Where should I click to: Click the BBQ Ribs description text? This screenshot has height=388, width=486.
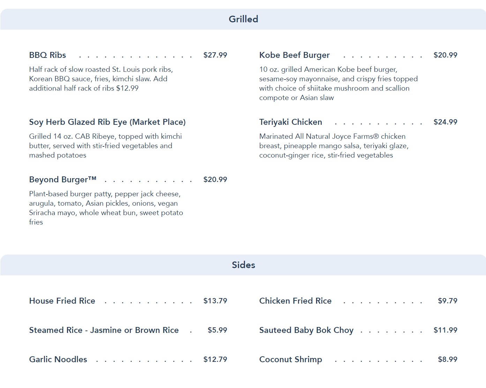100,79
